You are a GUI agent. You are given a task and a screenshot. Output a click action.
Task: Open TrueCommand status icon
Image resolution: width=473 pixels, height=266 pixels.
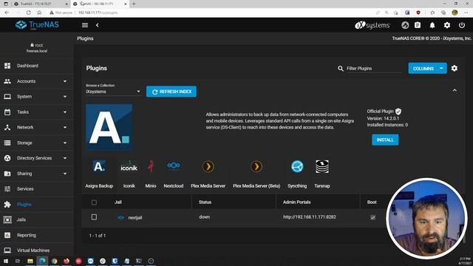click(405, 25)
